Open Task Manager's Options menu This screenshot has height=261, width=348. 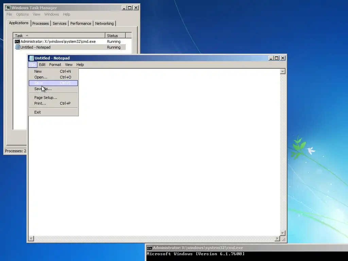pos(22,14)
